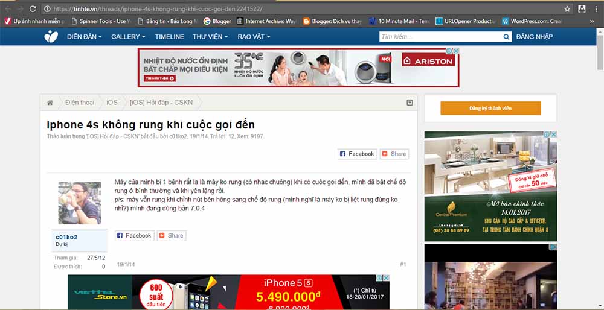Open Central Premium apartment ad image
The width and height of the screenshot is (604, 310).
490,186
